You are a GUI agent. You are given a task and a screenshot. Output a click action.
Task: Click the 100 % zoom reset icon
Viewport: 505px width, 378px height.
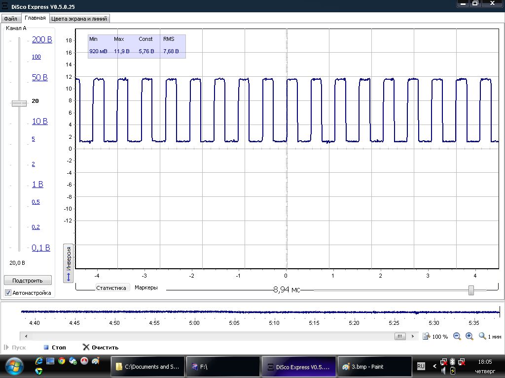point(426,336)
